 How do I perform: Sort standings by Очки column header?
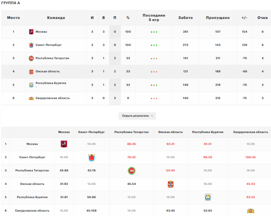(262, 18)
